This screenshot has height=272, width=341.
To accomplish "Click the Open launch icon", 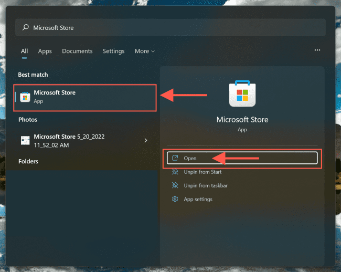I will coord(175,158).
